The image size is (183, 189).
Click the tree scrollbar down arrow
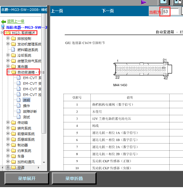click(x=44, y=163)
